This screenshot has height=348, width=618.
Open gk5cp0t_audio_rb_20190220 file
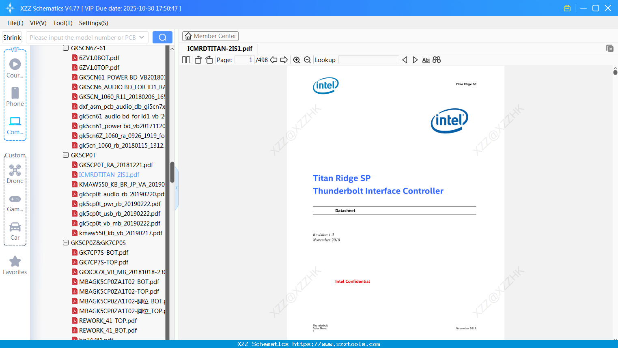point(122,194)
